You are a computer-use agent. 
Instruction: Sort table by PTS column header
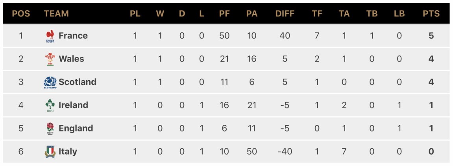pyautogui.click(x=431, y=13)
